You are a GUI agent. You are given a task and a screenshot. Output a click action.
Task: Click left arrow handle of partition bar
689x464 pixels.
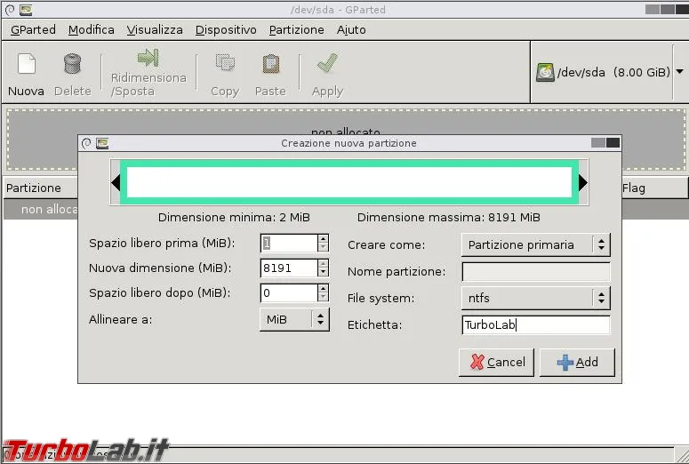click(116, 183)
